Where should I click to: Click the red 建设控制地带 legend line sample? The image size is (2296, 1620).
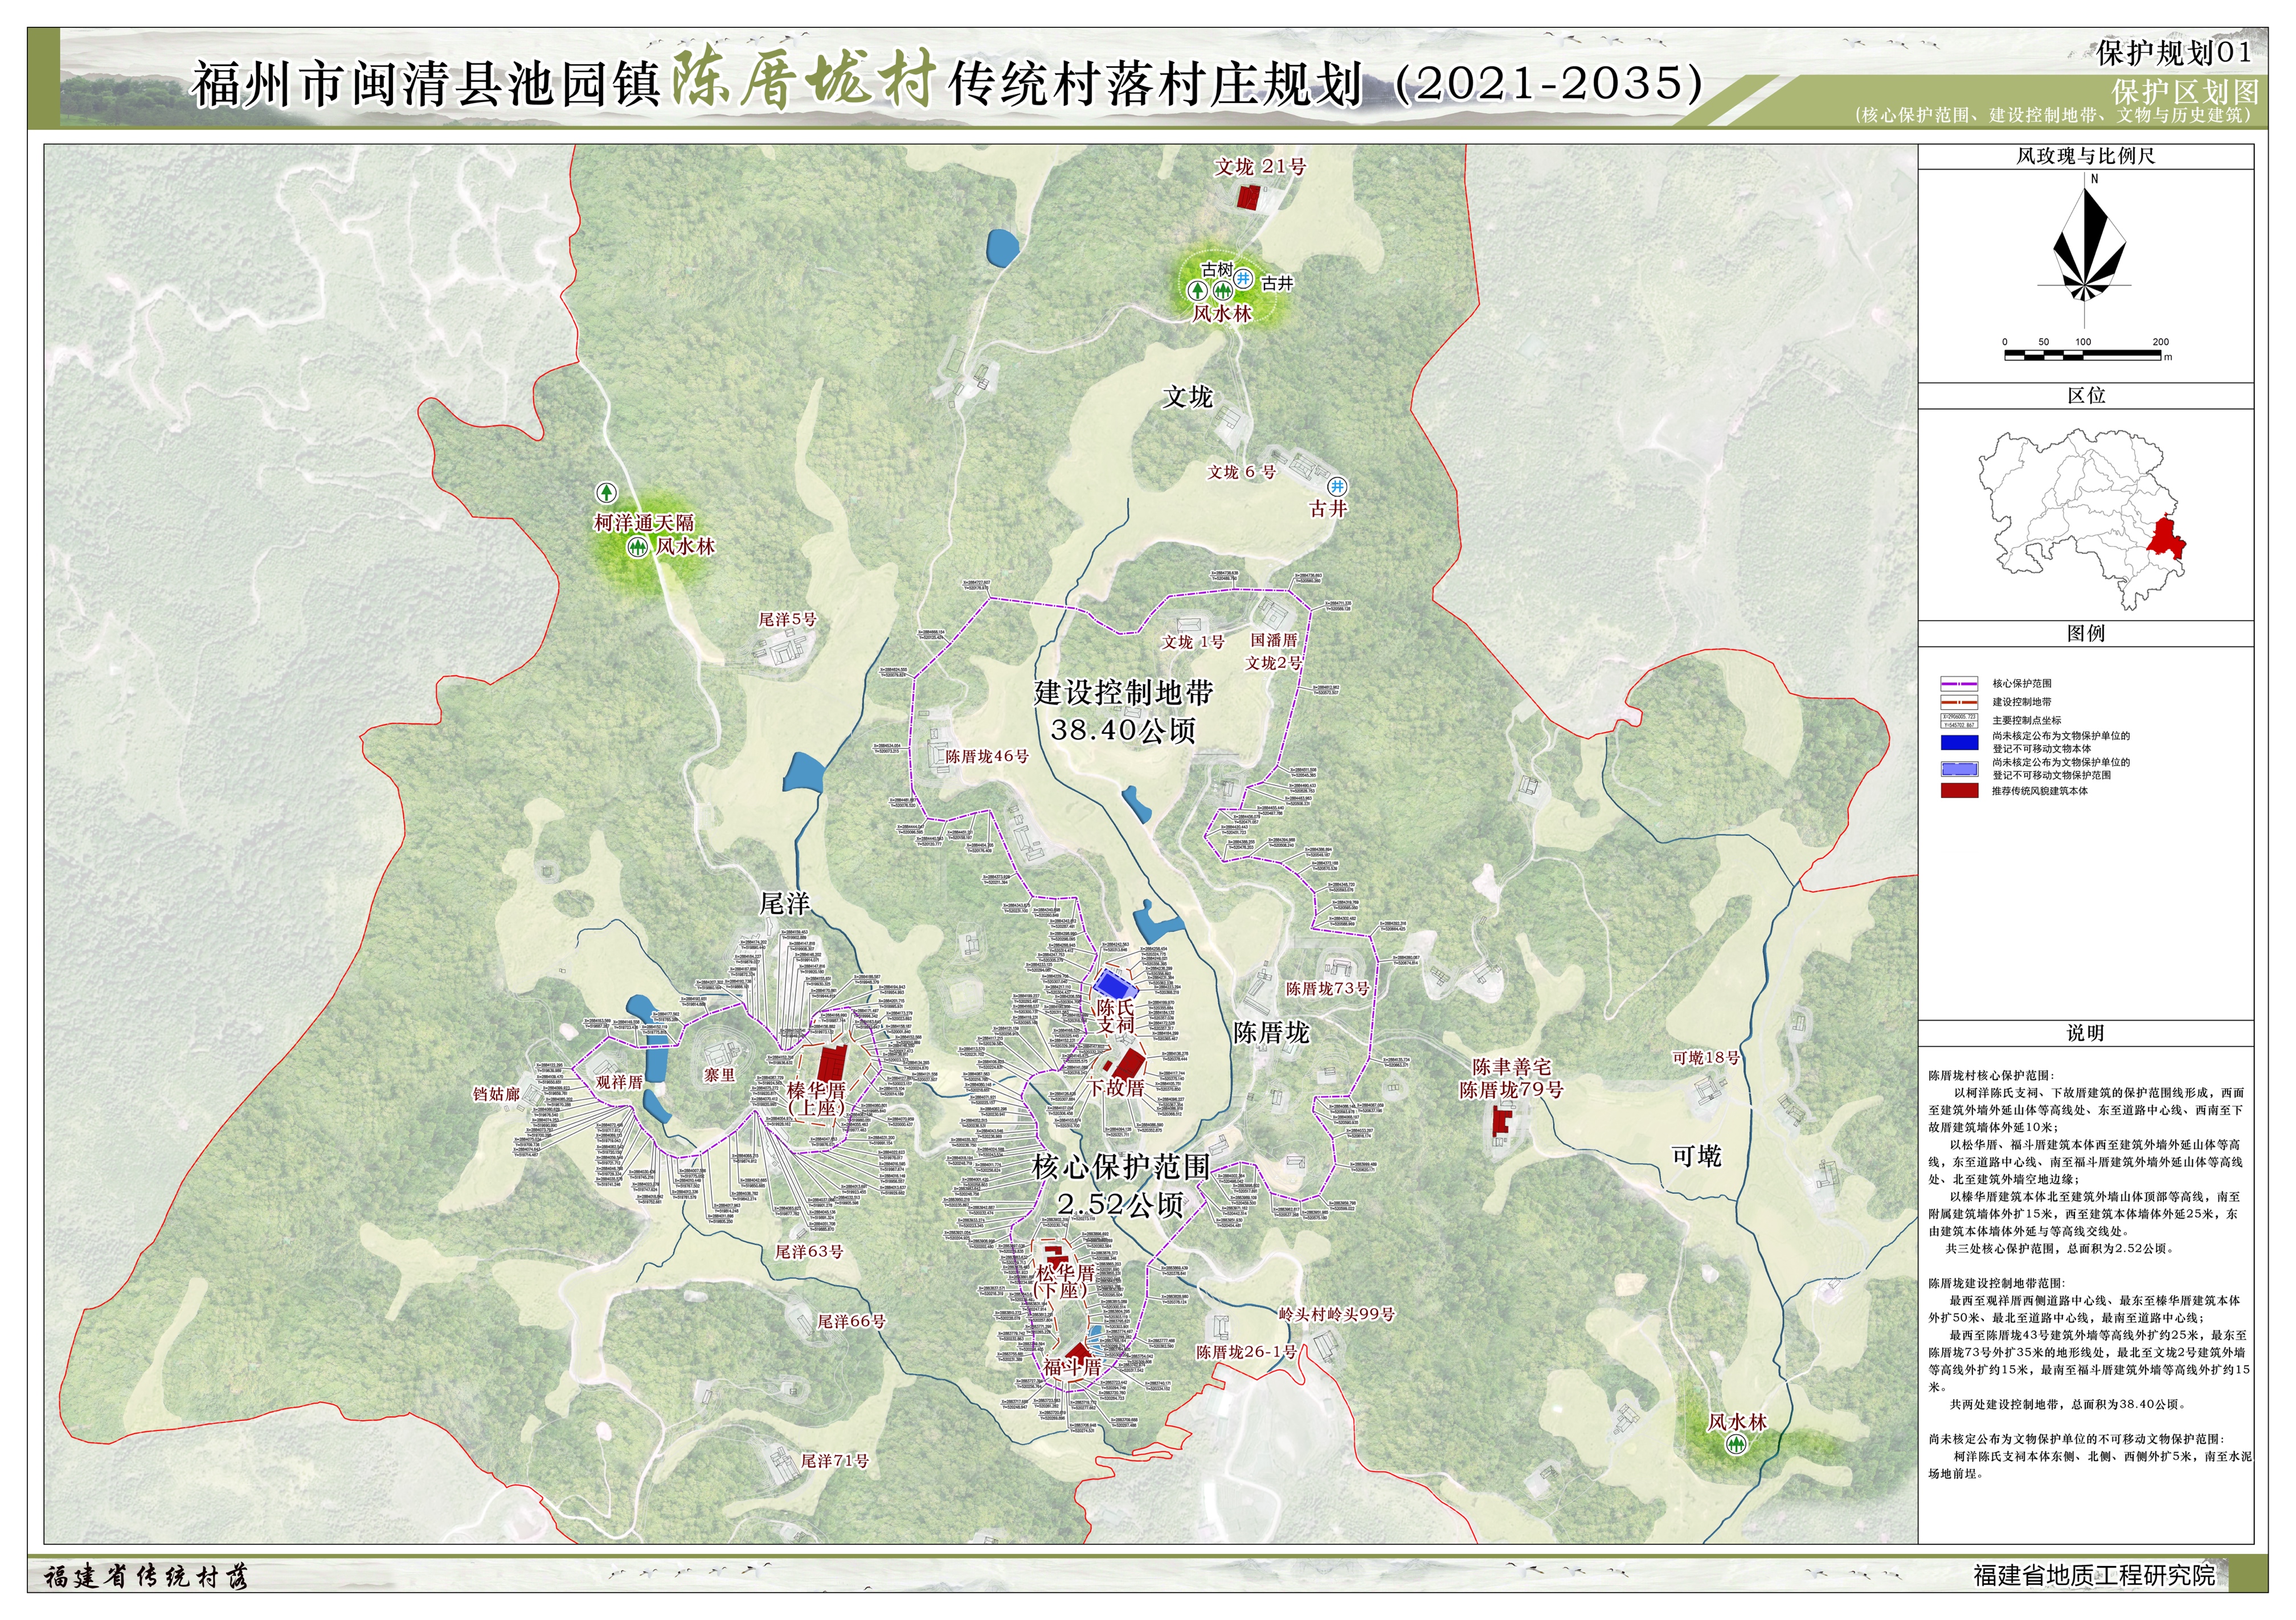[x=1959, y=702]
